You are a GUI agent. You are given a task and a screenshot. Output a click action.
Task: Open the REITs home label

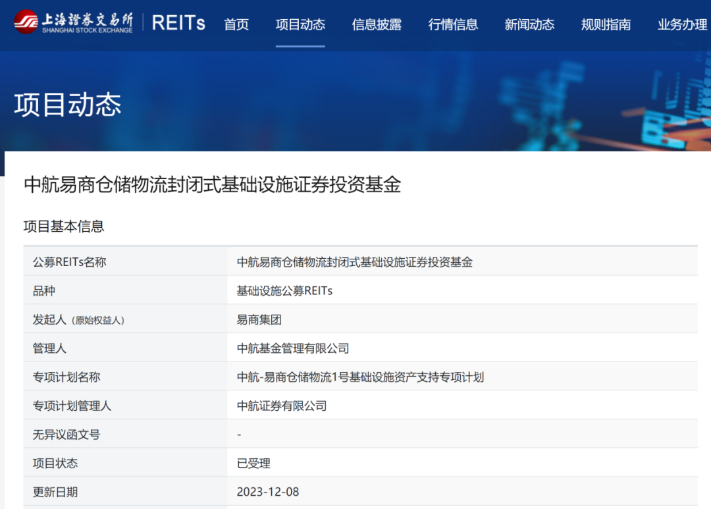(x=178, y=22)
